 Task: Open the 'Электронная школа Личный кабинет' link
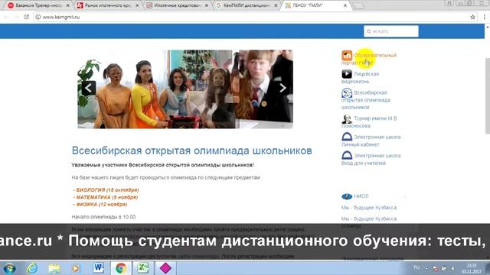(371, 141)
